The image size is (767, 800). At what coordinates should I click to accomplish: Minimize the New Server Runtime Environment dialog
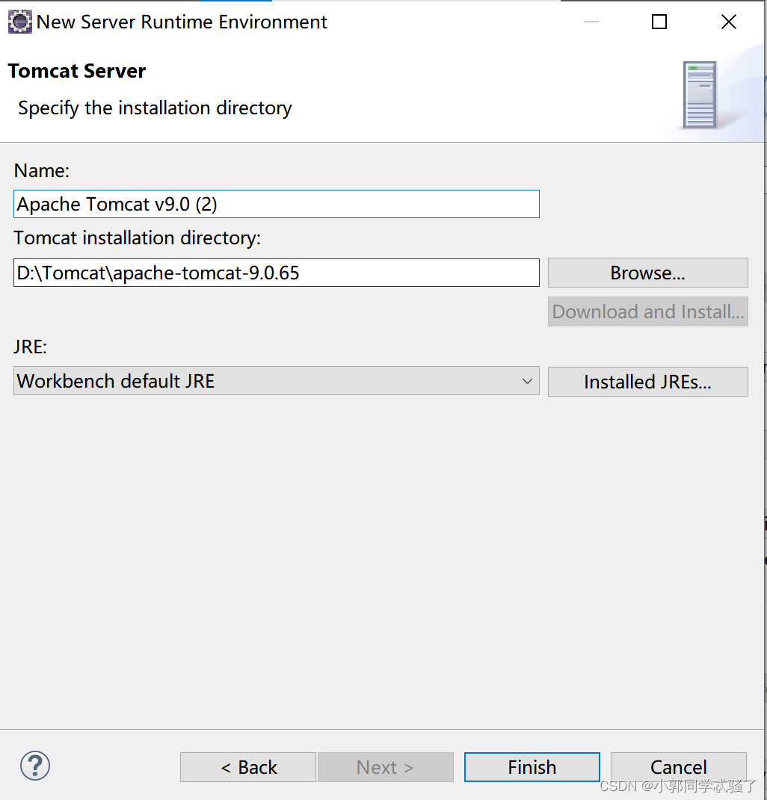click(x=591, y=22)
